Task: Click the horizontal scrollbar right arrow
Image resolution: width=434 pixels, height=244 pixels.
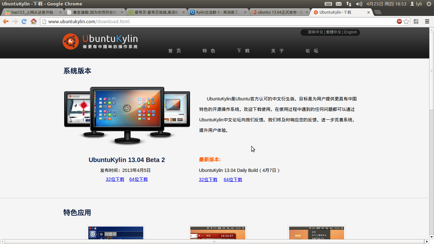Action: click(x=427, y=242)
